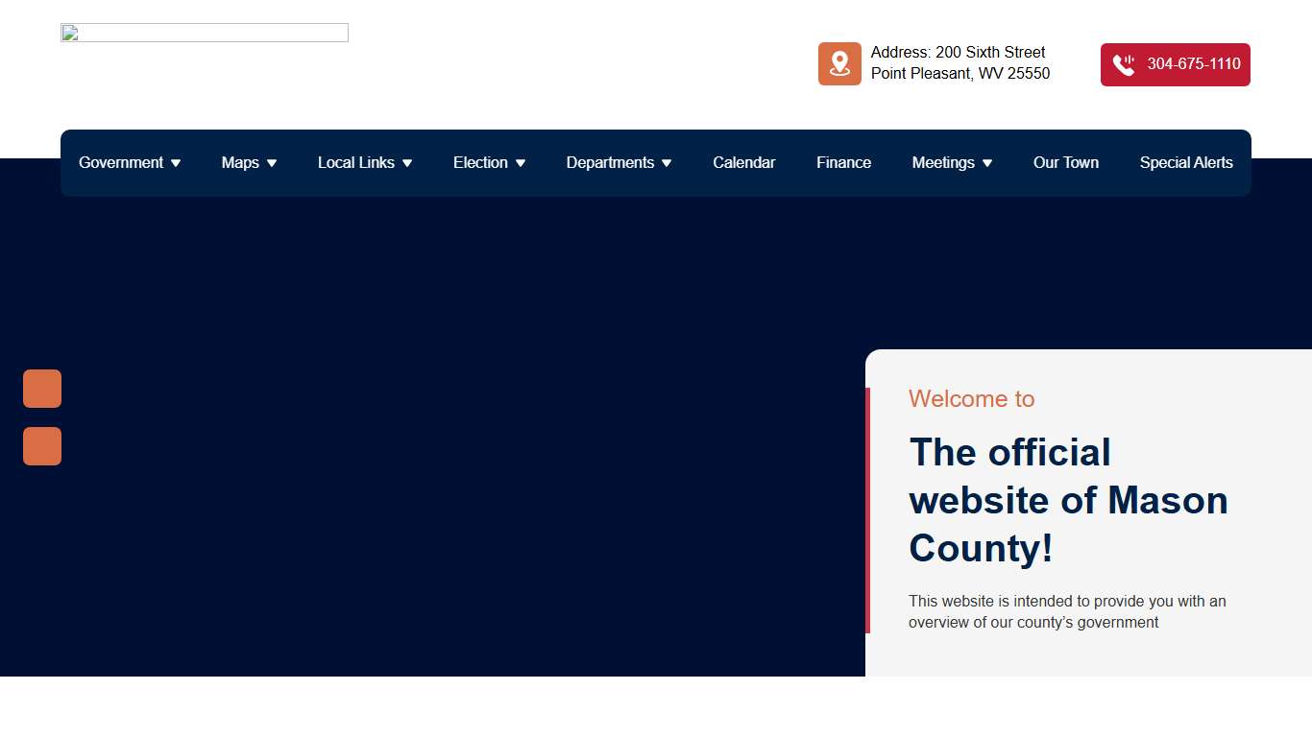Expand the Maps dropdown arrow

click(272, 163)
